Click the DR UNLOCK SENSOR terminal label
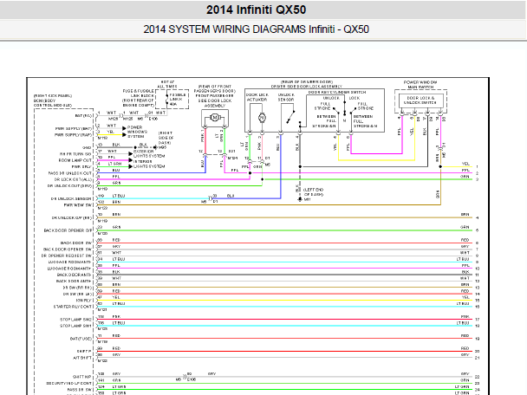The width and height of the screenshot is (527, 395). click(71, 199)
